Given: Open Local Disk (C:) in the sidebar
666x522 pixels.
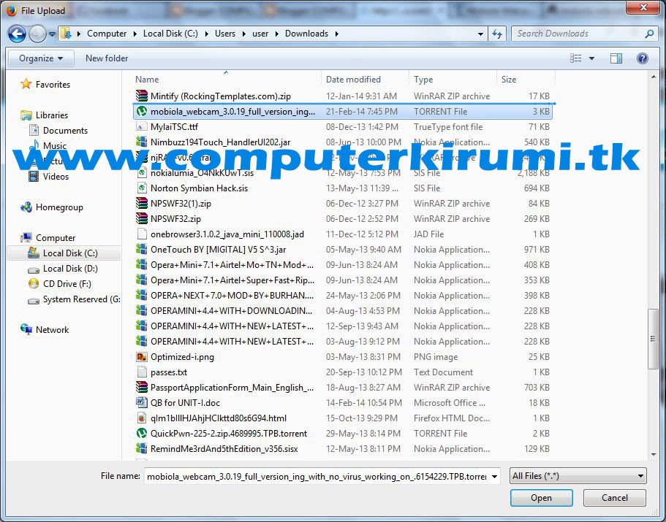Looking at the screenshot, I should pos(70,253).
